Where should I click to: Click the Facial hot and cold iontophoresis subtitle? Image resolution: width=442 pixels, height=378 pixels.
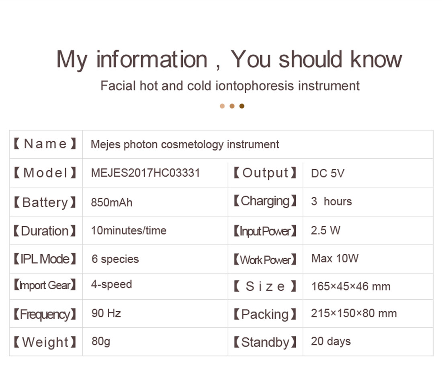pyautogui.click(x=230, y=86)
